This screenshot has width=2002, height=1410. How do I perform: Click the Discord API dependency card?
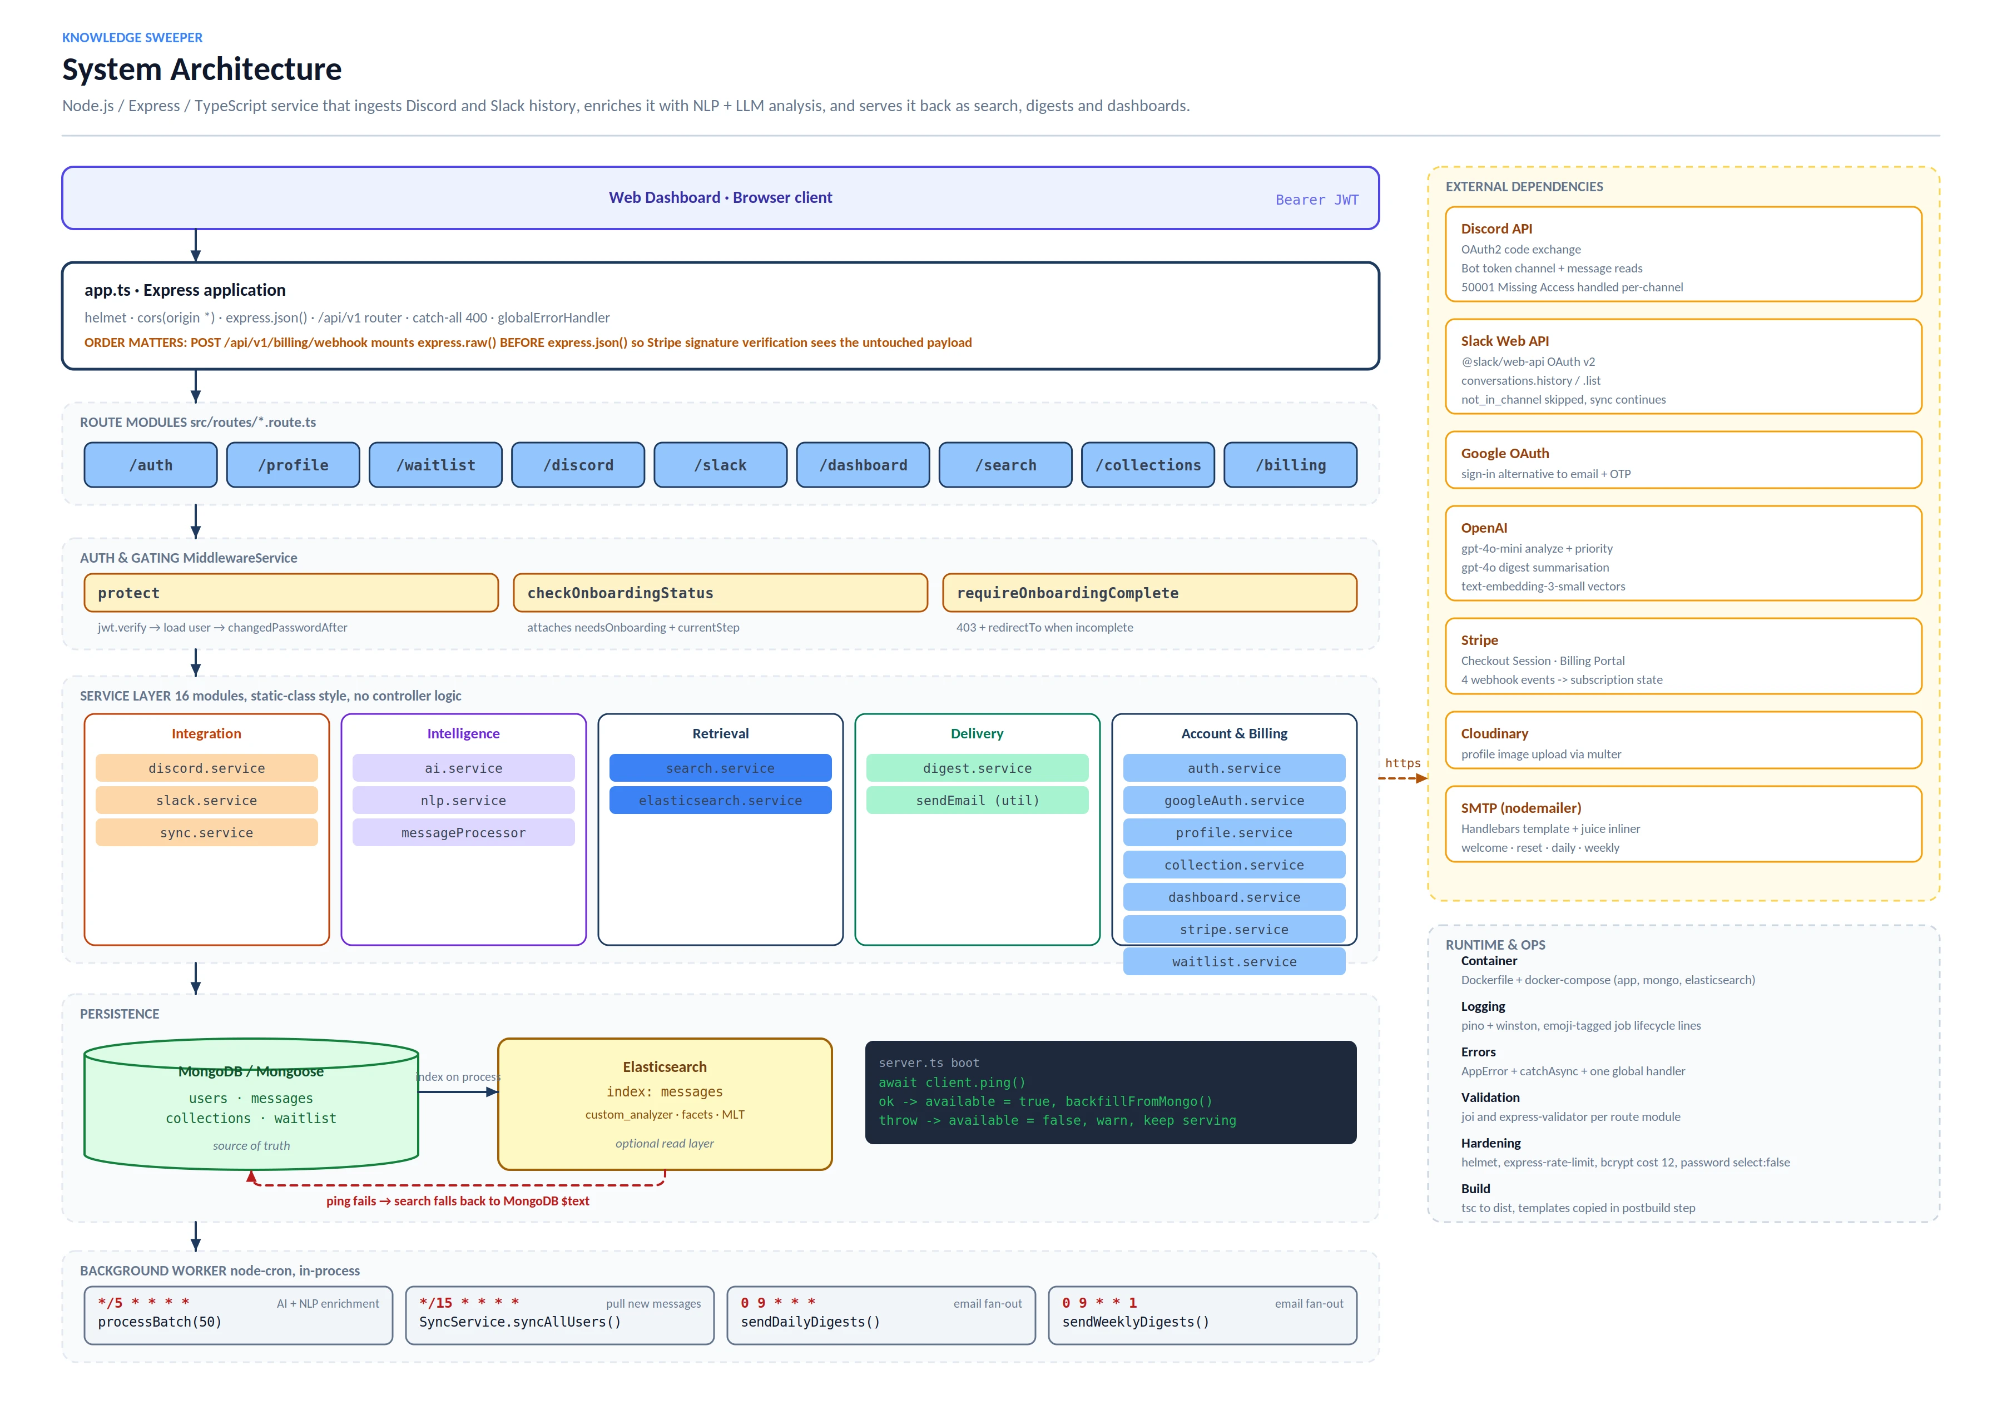pos(1683,255)
